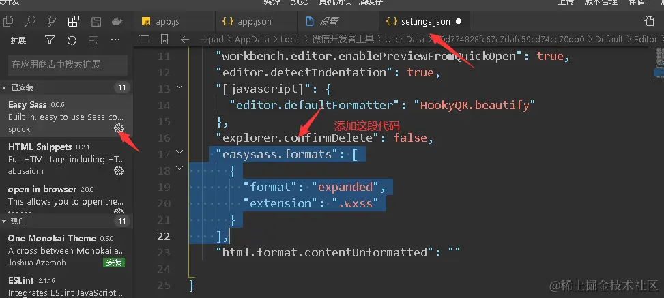Open User Data breadcrumb dropdown

[x=405, y=39]
